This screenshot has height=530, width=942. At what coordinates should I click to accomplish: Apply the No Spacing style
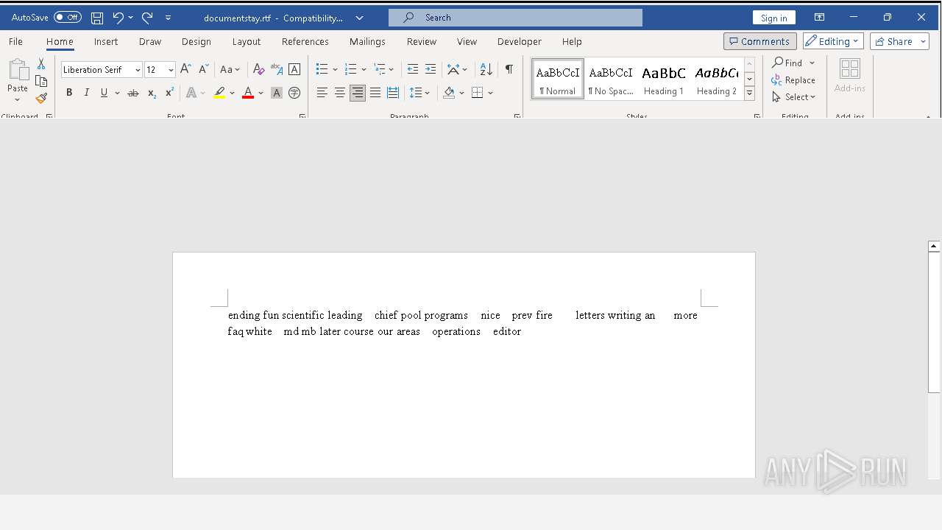click(x=611, y=79)
